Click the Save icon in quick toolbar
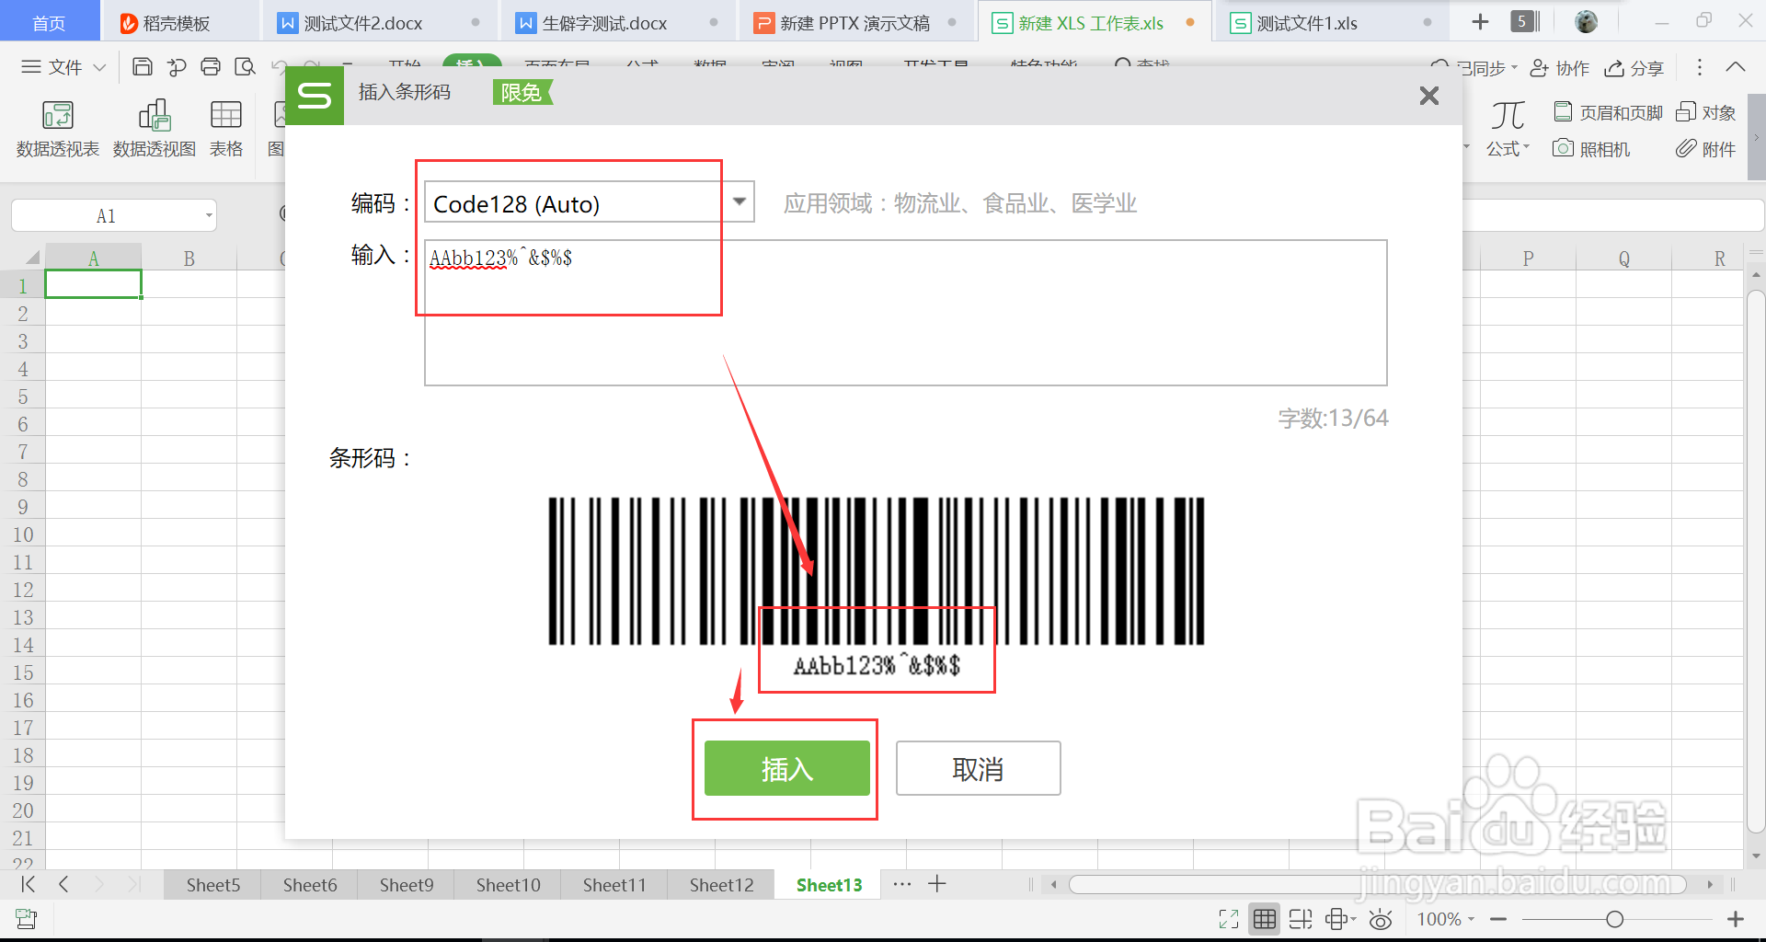Viewport: 1766px width, 942px height. click(x=143, y=66)
